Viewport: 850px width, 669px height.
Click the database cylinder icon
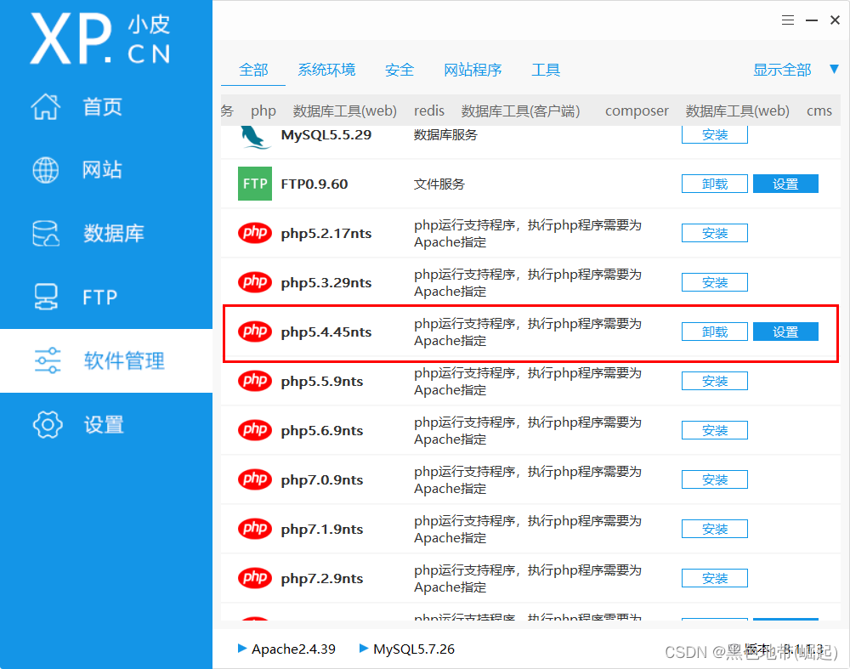point(46,233)
